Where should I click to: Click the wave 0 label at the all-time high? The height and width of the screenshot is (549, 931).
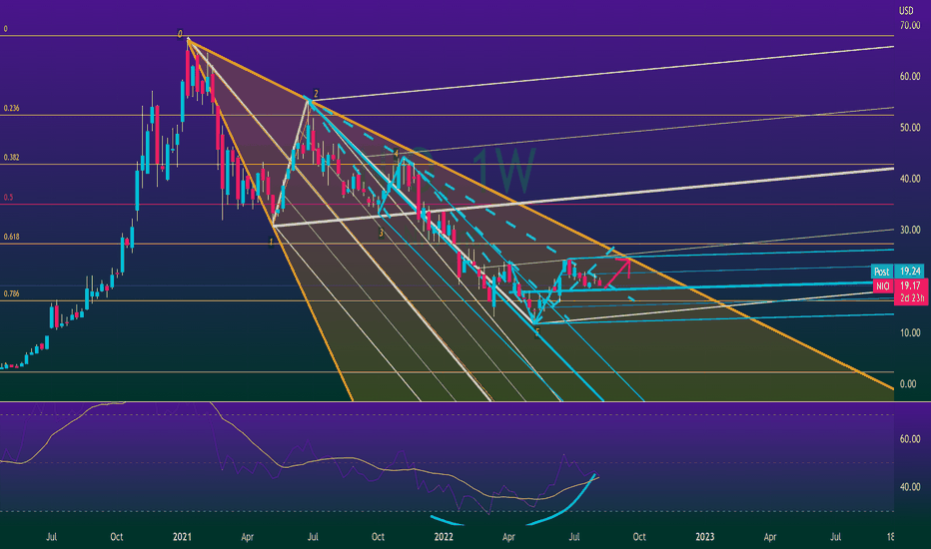click(x=180, y=34)
